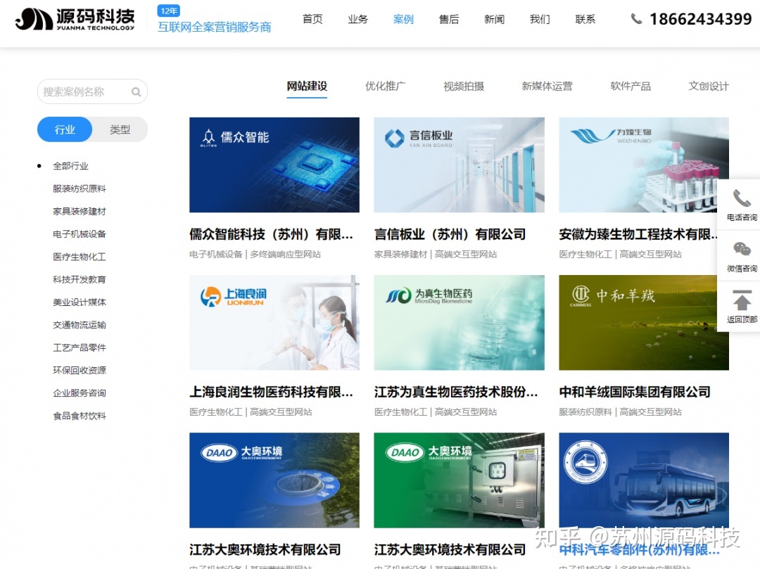Filter by 交通物流运输 industry

[80, 325]
